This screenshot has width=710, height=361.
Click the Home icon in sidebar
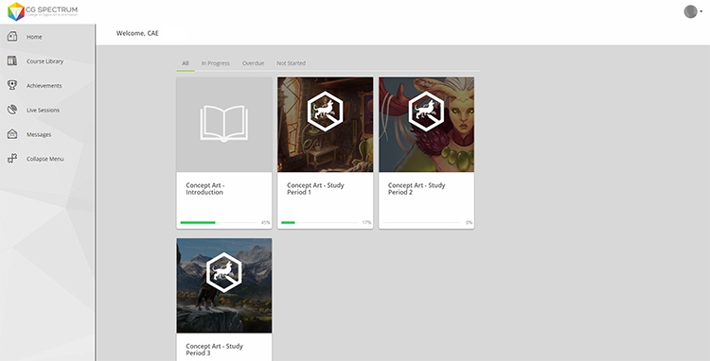pos(12,37)
